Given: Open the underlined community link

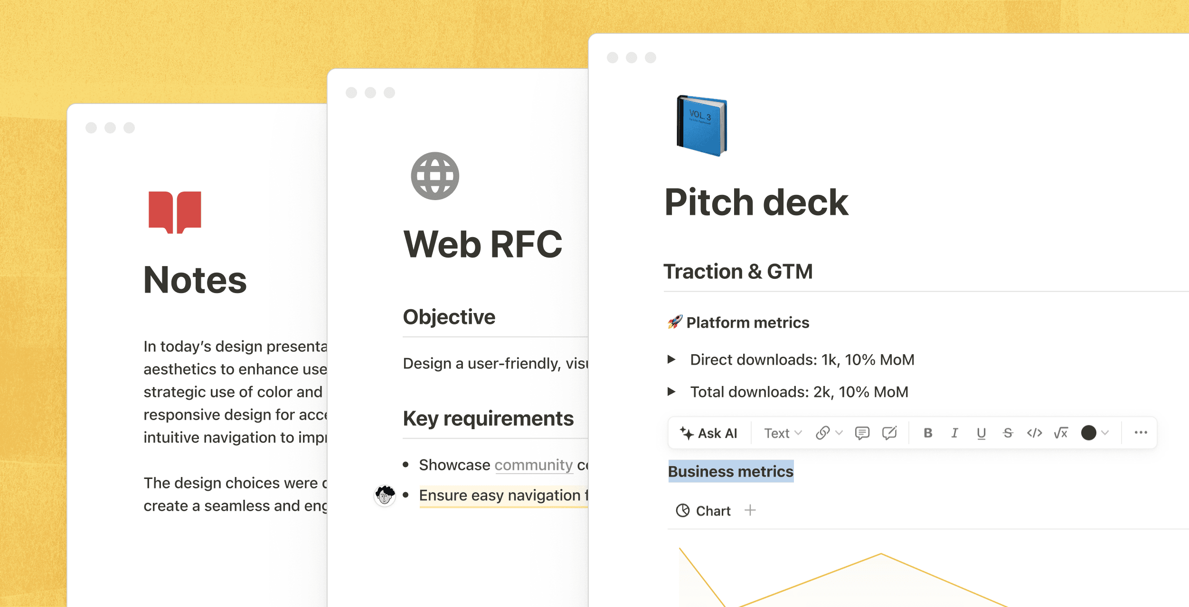Looking at the screenshot, I should [534, 465].
